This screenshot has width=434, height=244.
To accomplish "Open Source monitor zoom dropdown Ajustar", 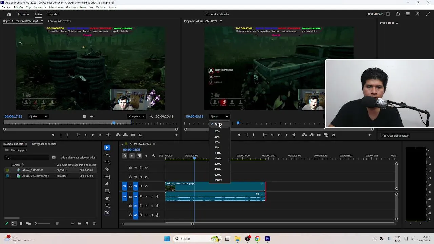I will pyautogui.click(x=38, y=116).
